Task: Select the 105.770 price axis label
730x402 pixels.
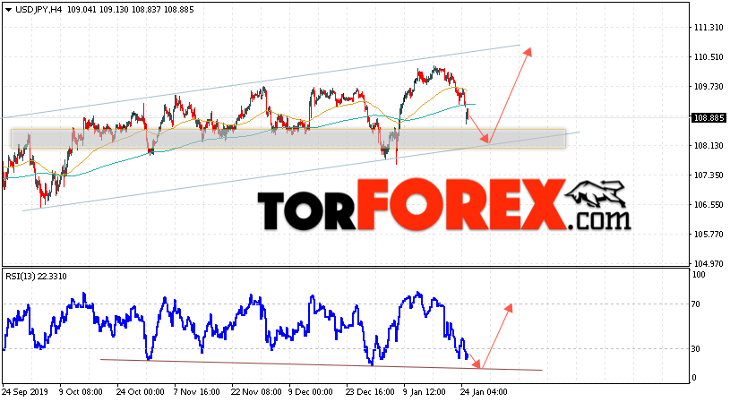Action: click(x=709, y=234)
